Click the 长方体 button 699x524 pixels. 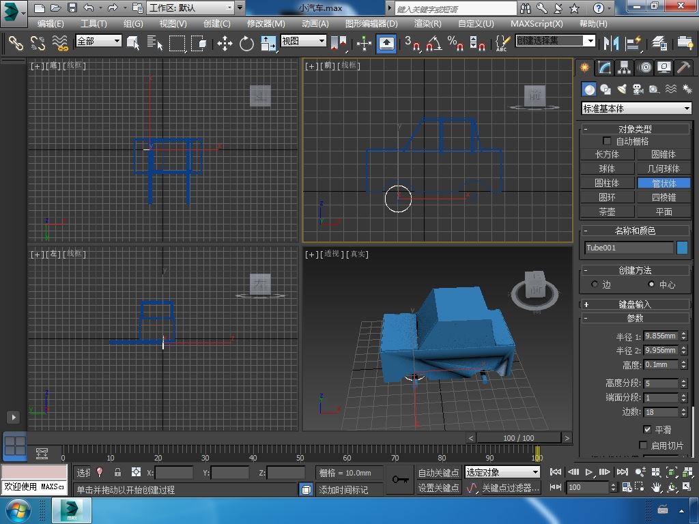(x=607, y=154)
